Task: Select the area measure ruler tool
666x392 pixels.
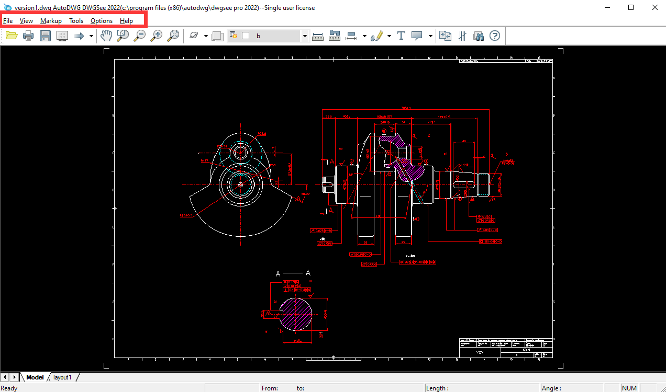Action: [x=335, y=36]
